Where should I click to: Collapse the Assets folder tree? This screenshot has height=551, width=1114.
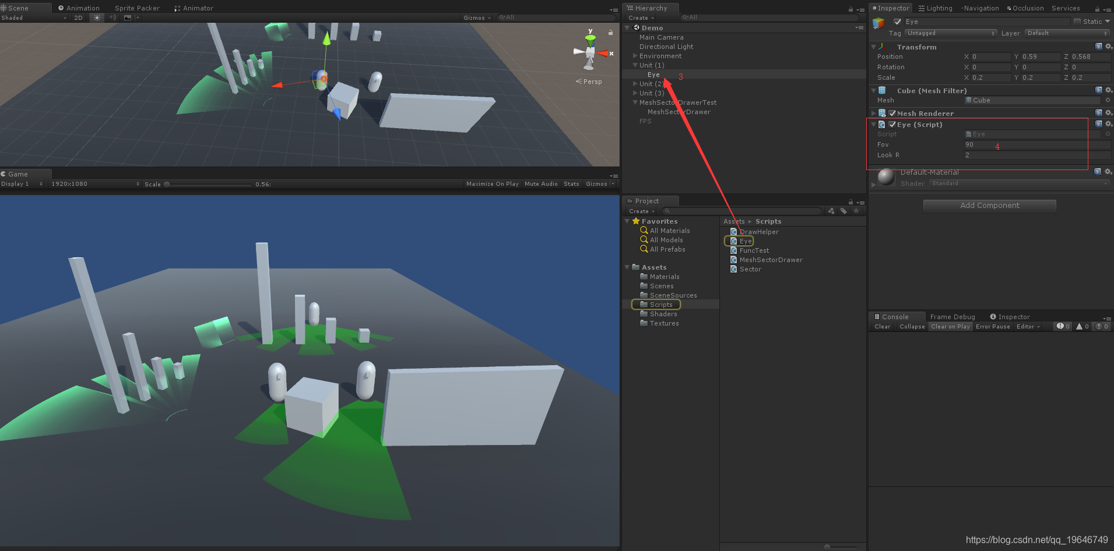(x=627, y=267)
